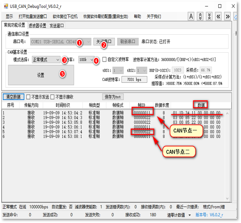Open the COM21 USB-SERIAL CH340 port dropdown
This screenshot has height=223, width=241.
61,42
